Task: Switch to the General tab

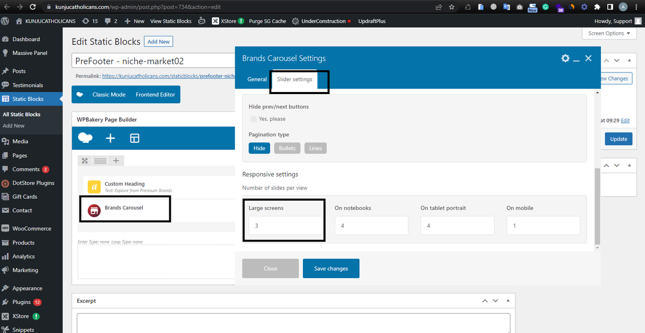Action: [x=257, y=79]
